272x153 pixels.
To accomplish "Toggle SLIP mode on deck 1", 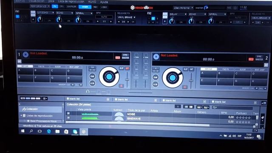I will 122,68.
